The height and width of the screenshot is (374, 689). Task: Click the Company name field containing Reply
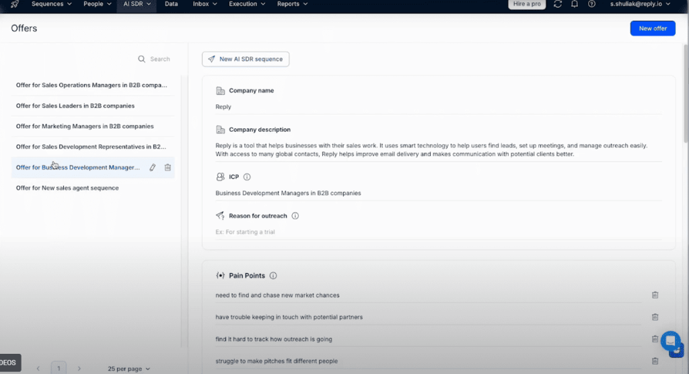439,107
